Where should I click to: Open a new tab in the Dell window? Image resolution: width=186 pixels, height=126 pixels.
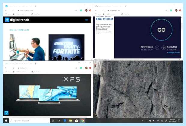coord(35,64)
